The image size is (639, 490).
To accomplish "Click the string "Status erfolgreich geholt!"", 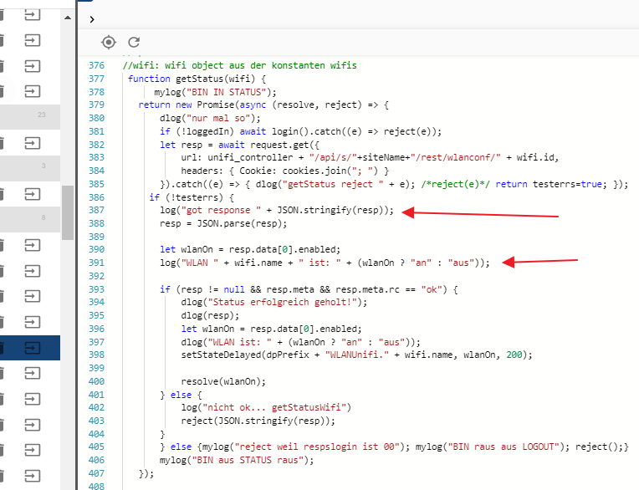I will coord(283,302).
